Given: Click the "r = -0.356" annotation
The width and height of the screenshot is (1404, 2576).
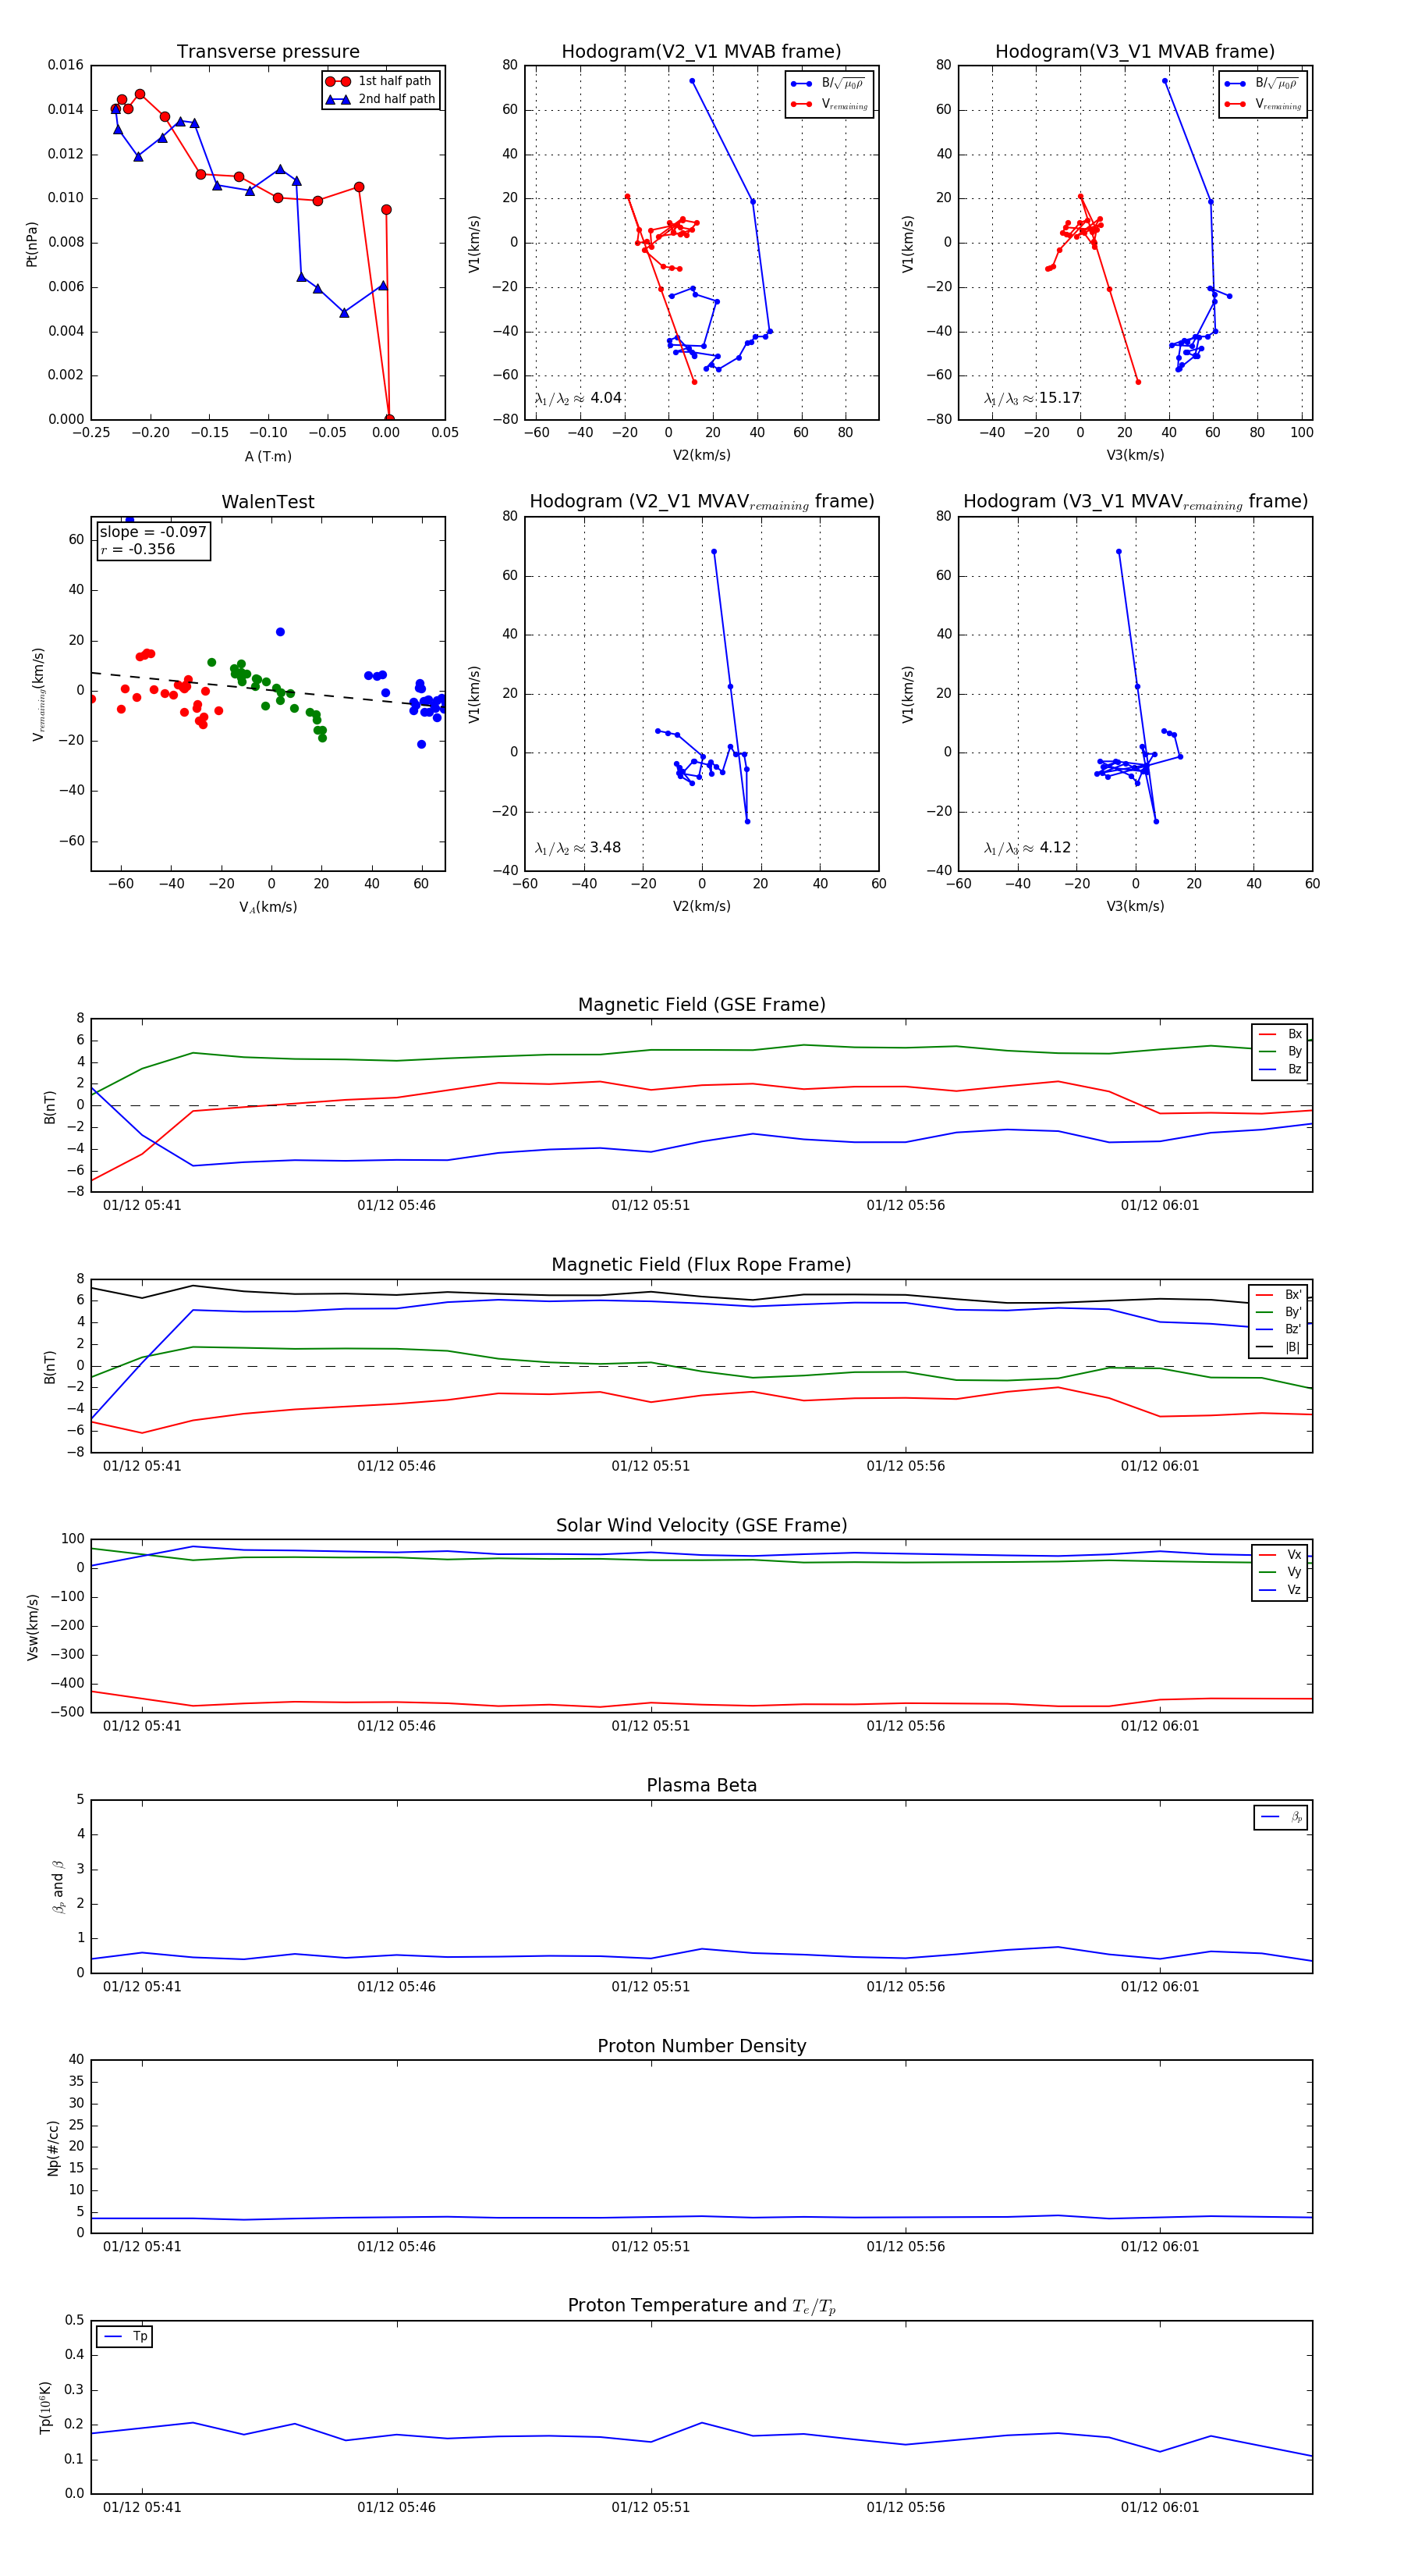Looking at the screenshot, I should click(137, 549).
